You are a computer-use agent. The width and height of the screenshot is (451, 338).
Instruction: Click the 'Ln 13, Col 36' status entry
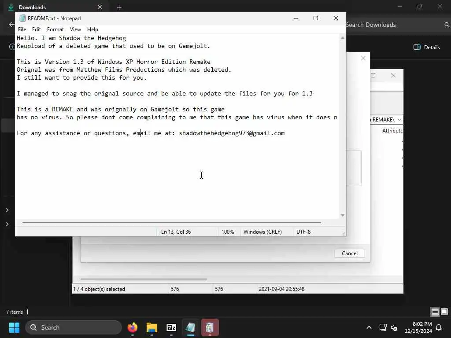coord(176,231)
